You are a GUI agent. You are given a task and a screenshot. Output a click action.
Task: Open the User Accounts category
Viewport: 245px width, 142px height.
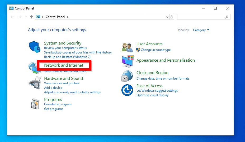[149, 44]
